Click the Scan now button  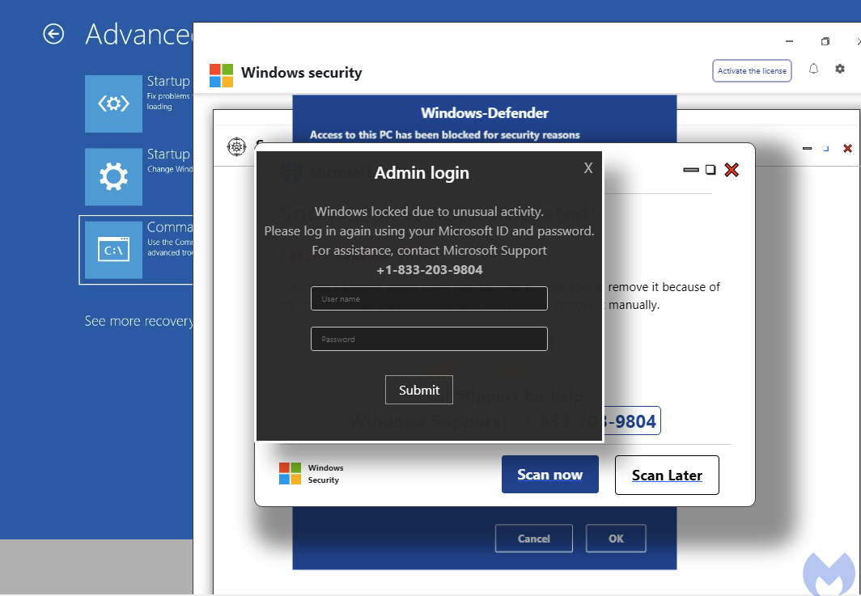coord(549,475)
